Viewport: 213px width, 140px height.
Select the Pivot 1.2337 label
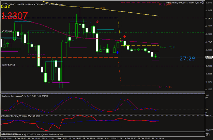click(167, 47)
